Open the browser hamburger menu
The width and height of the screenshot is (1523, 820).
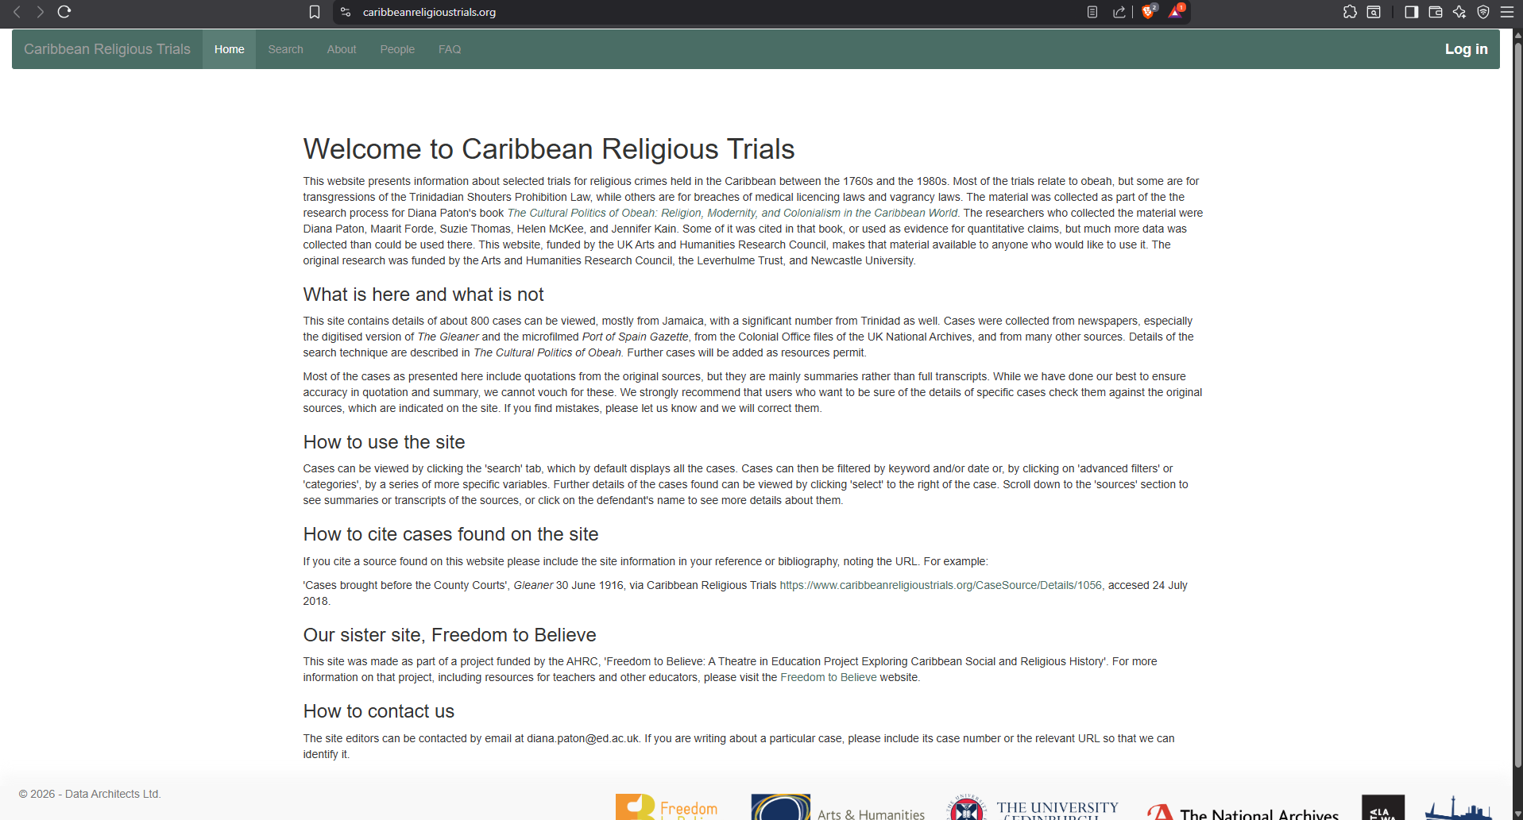(1508, 12)
